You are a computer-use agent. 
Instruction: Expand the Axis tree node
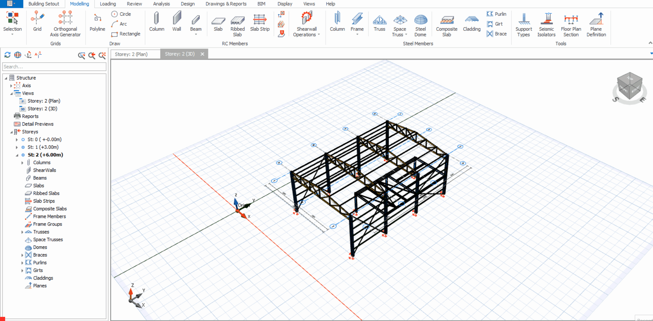click(x=11, y=86)
